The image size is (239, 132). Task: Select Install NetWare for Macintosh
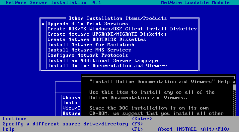91,45
